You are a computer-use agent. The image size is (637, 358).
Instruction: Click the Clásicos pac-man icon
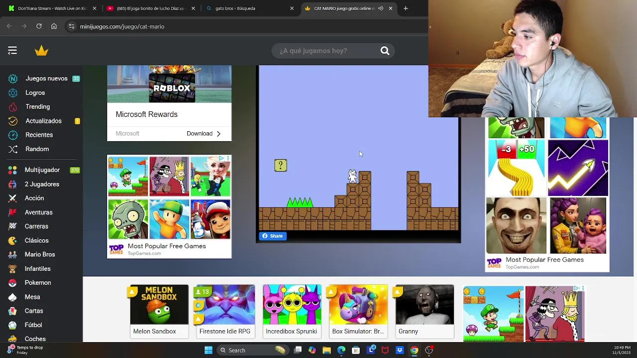[x=13, y=240]
